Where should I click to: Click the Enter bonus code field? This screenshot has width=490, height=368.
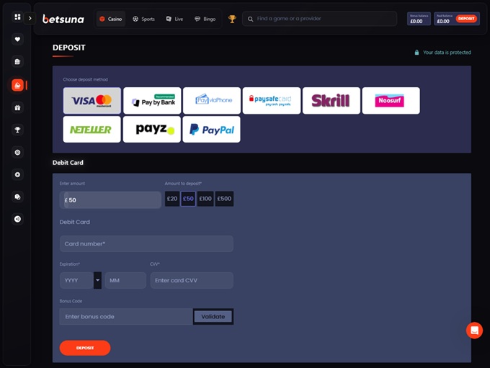click(x=126, y=316)
